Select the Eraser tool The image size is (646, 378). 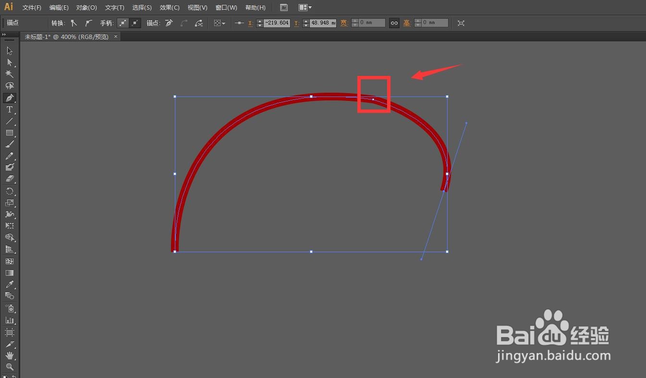pos(10,179)
